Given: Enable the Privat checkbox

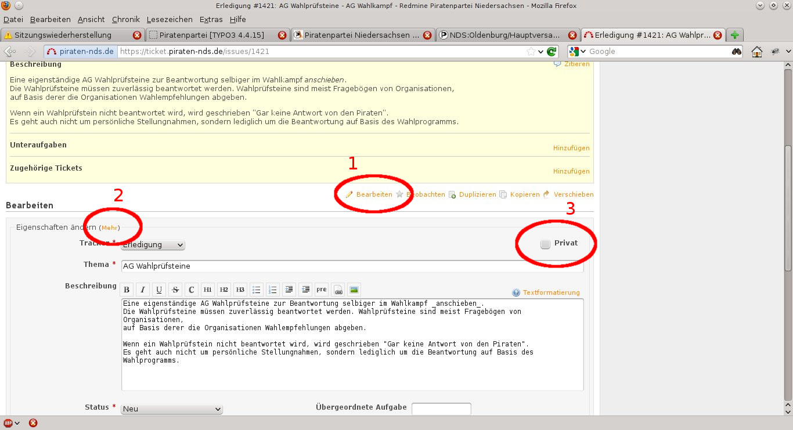Looking at the screenshot, I should [545, 244].
